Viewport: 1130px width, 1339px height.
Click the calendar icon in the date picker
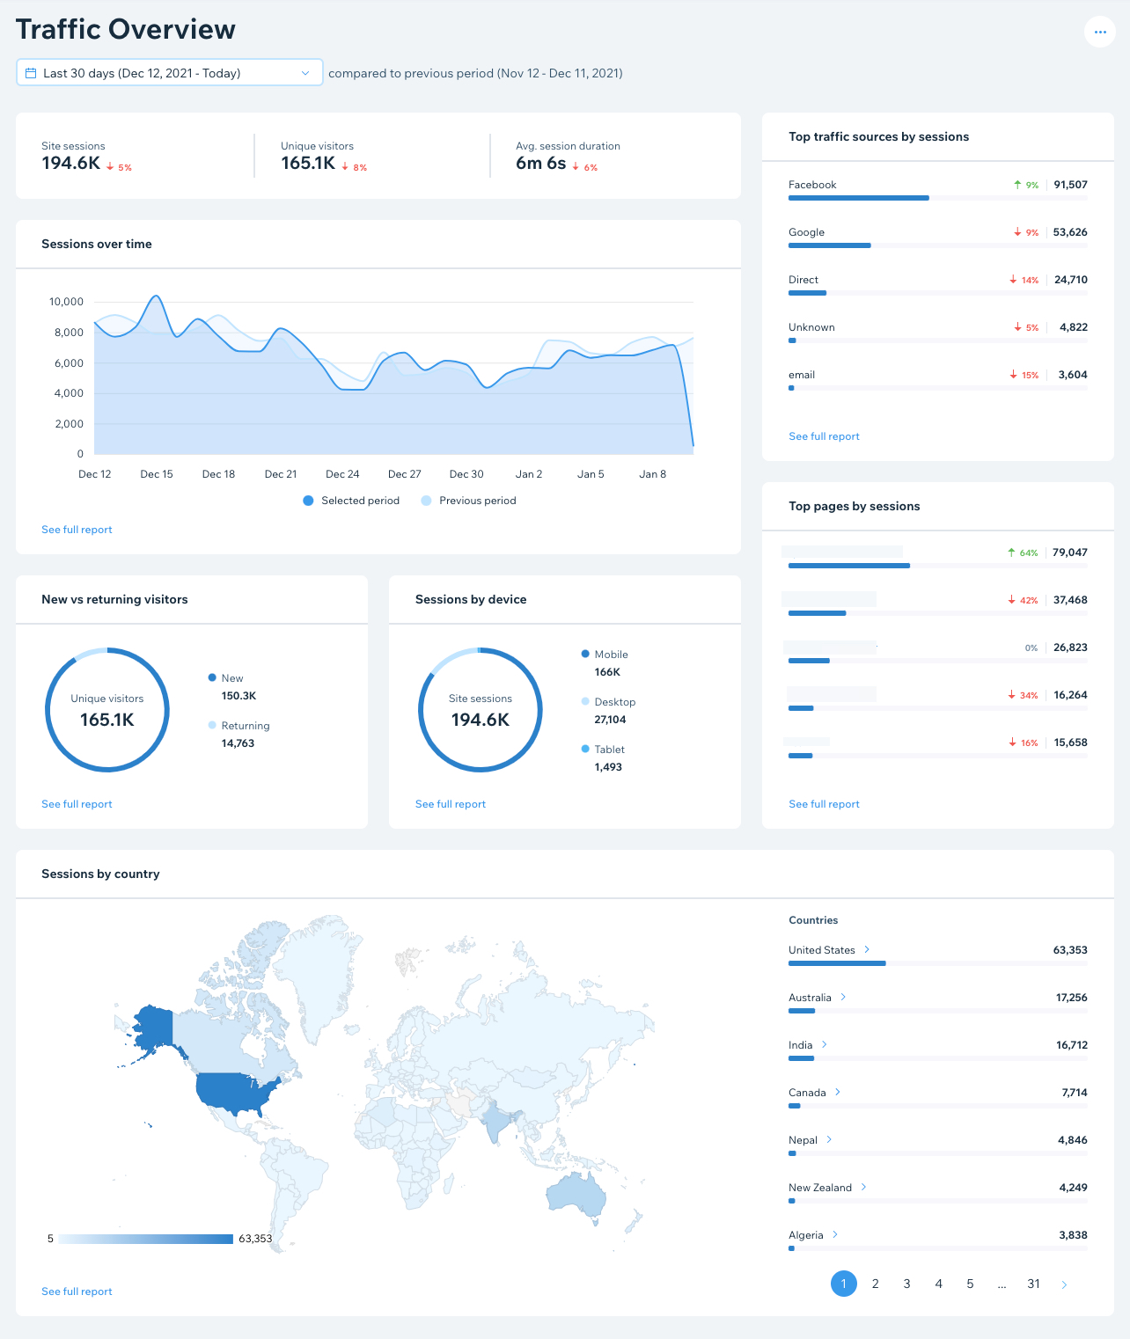[x=30, y=72]
